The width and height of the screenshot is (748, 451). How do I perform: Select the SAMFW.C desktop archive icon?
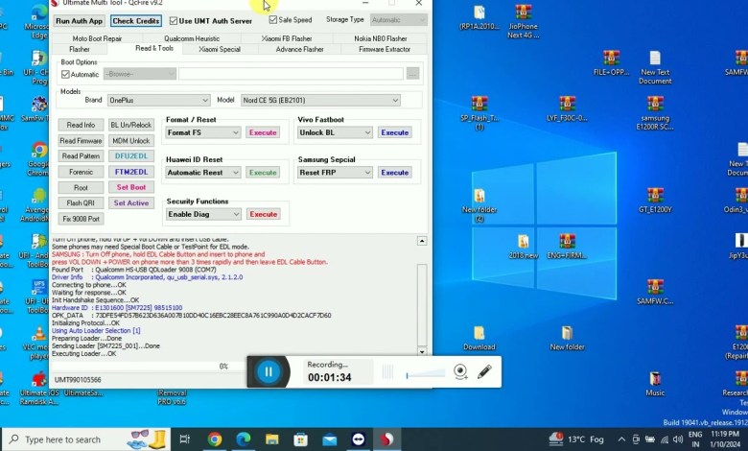pos(655,292)
